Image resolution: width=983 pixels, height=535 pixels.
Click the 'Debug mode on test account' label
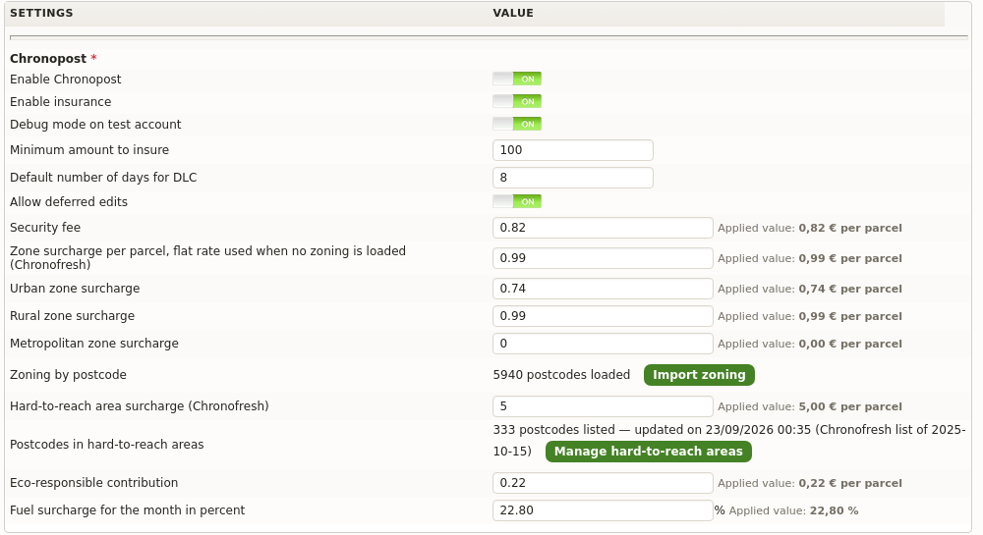[x=95, y=124]
